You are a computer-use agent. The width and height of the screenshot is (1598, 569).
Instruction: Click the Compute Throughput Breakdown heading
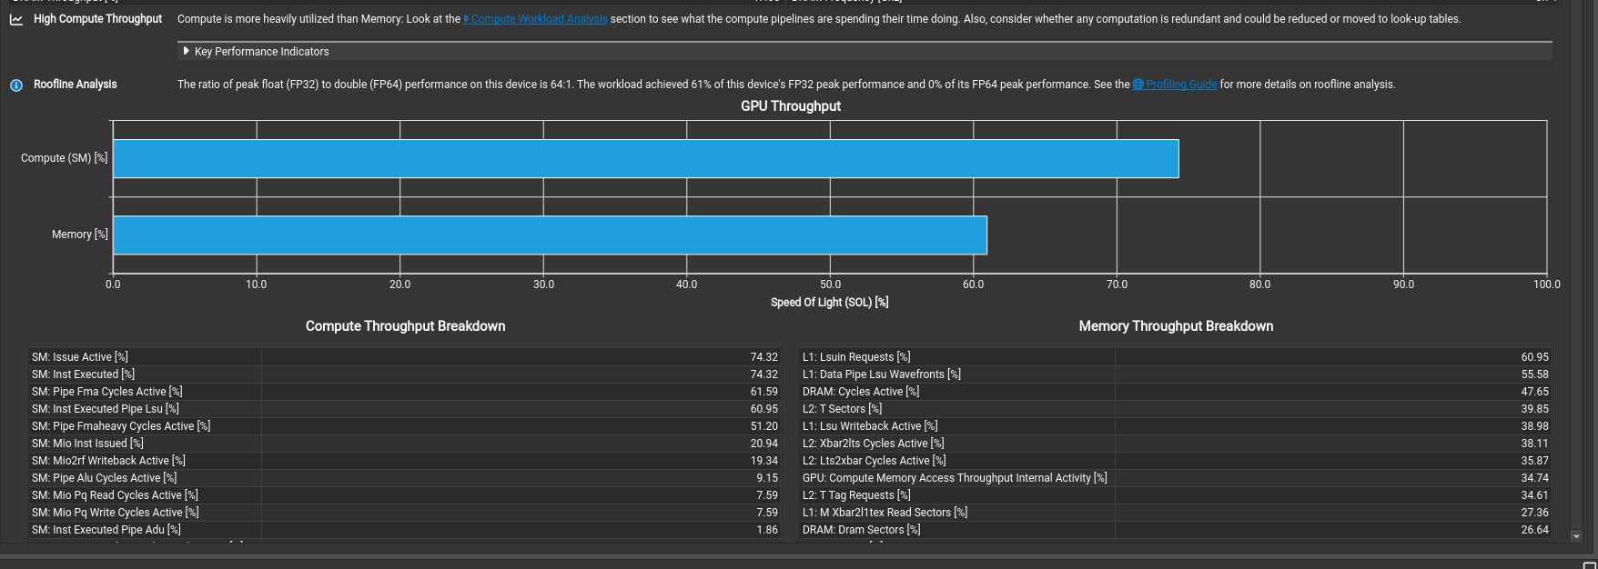click(405, 326)
